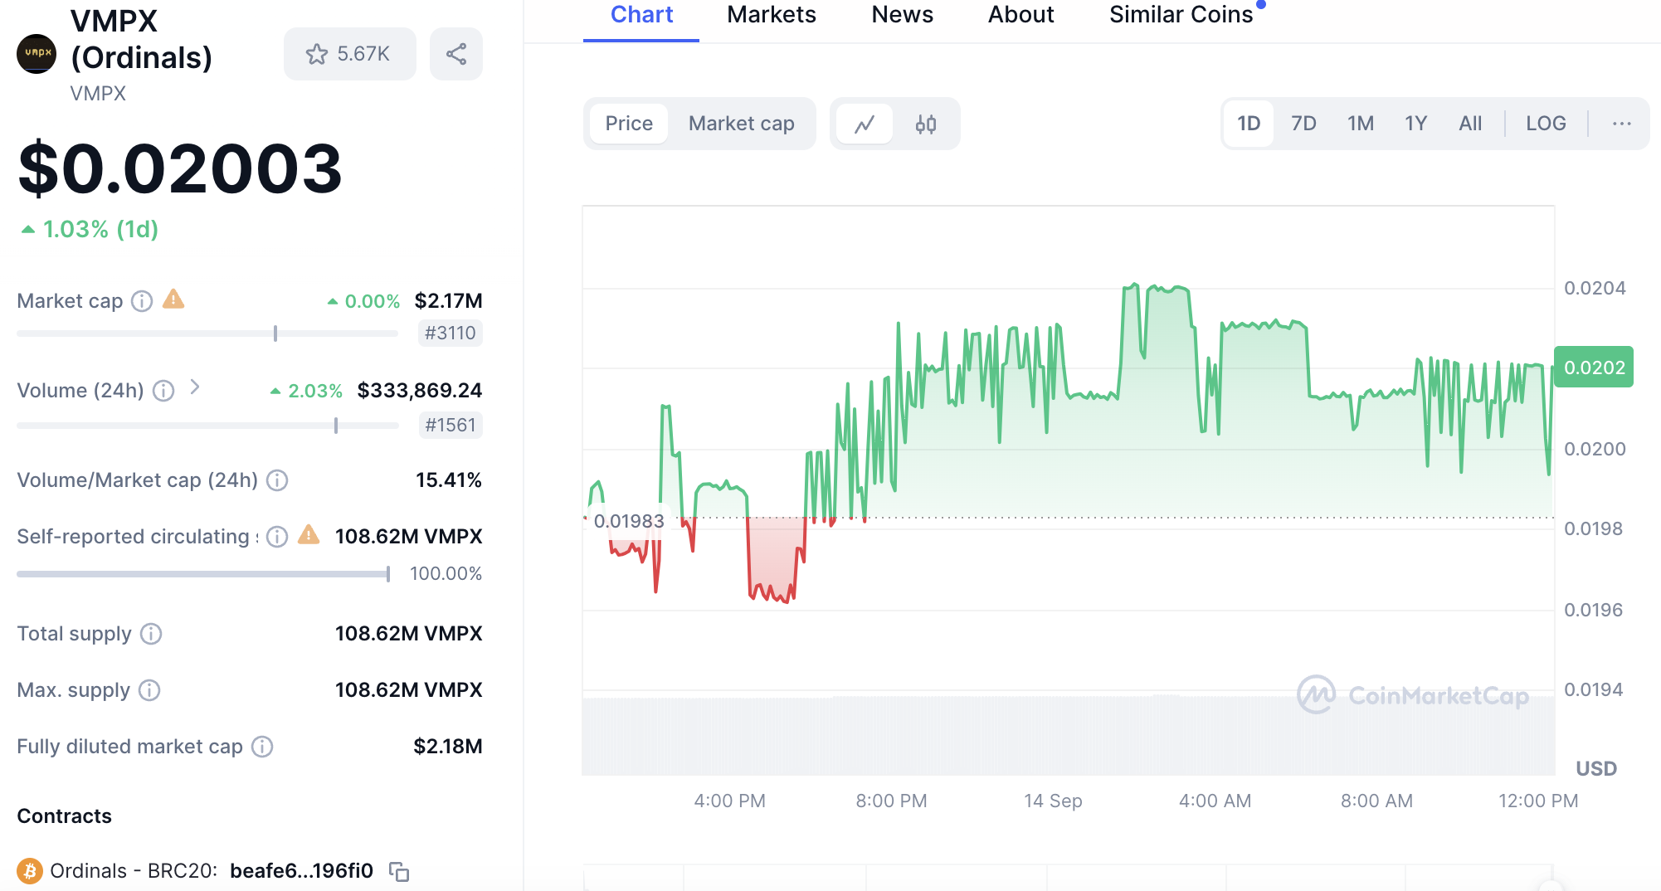Viewport: 1661px width, 891px height.
Task: Open the Total supply info icon
Action: point(151,634)
